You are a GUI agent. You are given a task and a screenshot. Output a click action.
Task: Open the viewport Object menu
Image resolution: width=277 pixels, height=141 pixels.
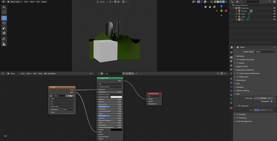coord(44,2)
